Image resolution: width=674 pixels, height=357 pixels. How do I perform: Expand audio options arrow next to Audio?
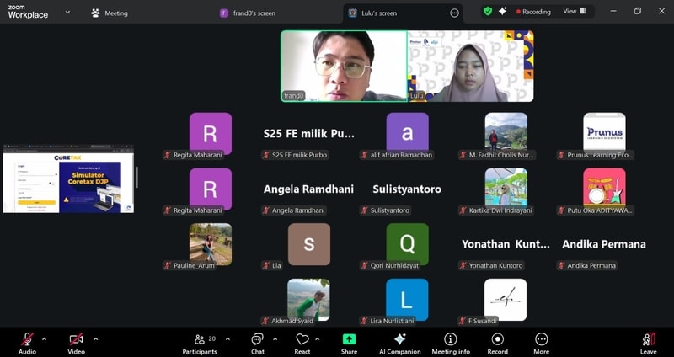coord(44,338)
